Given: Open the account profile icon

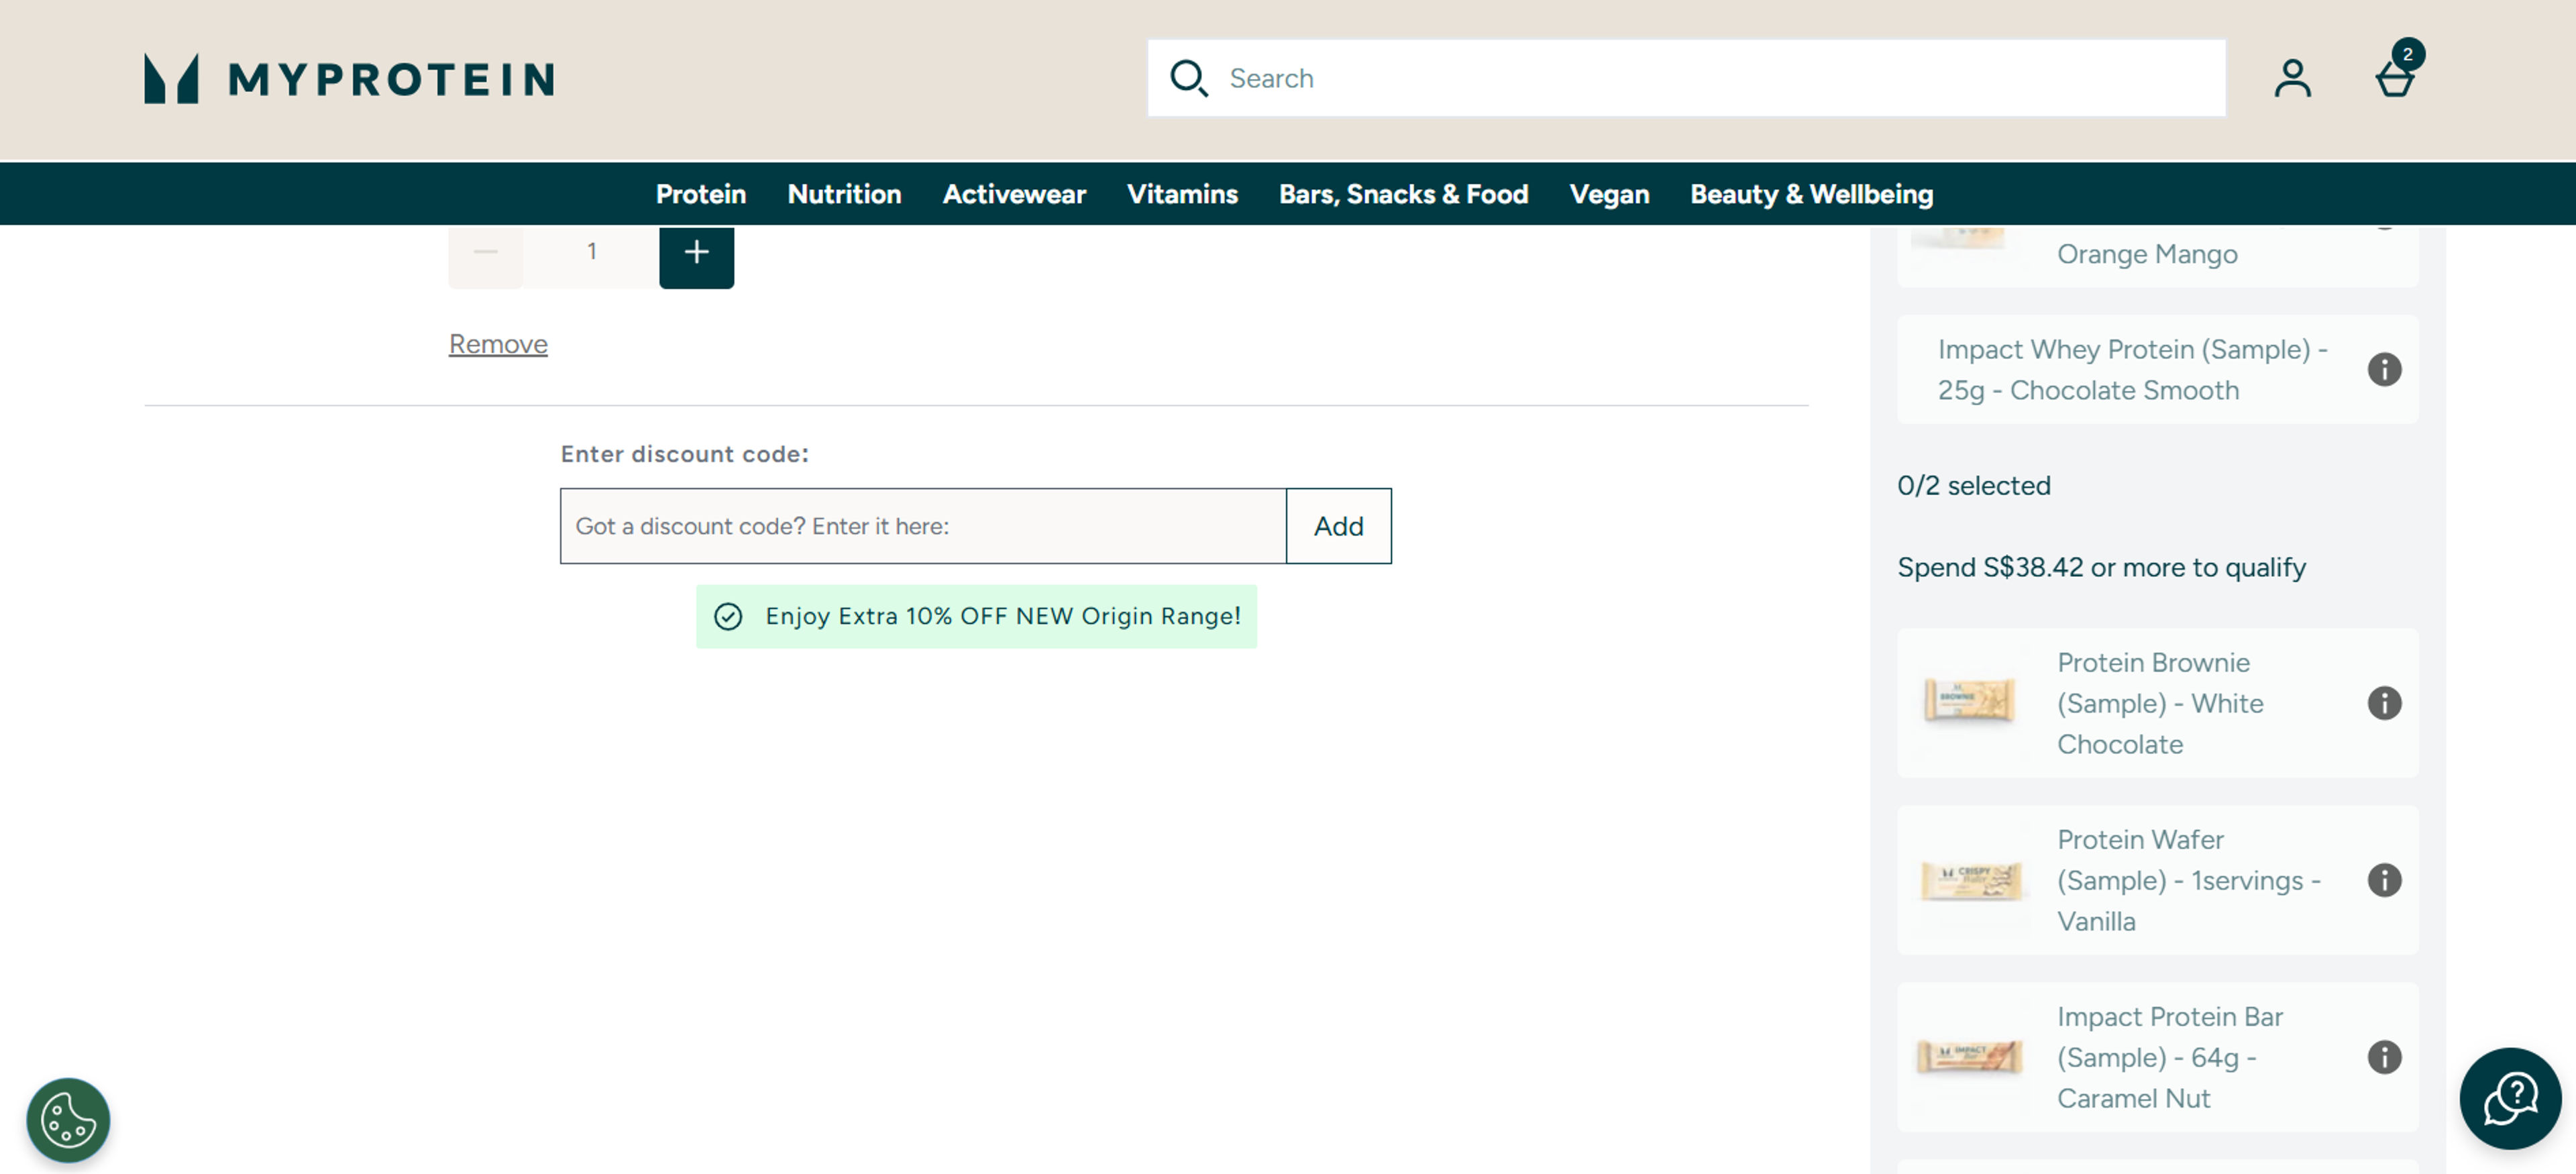Looking at the screenshot, I should pyautogui.click(x=2292, y=78).
